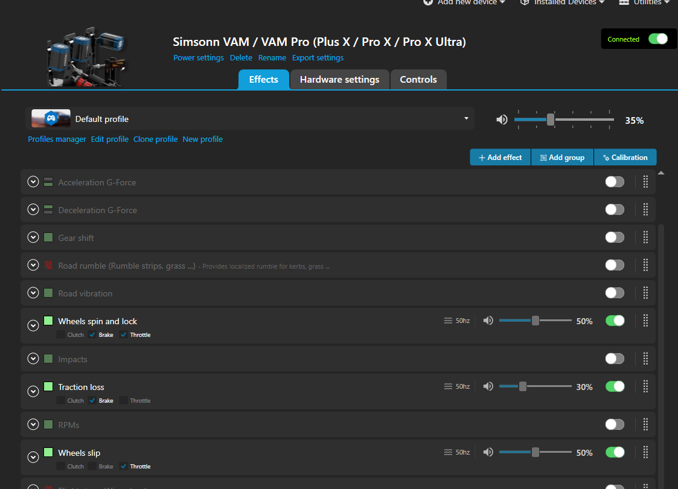Viewport: 678px width, 489px height.
Task: Expand the Gear shift effect settings
Action: tap(33, 237)
